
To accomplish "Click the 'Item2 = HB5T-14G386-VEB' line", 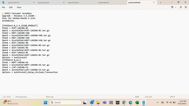I will click(x=16, y=33).
